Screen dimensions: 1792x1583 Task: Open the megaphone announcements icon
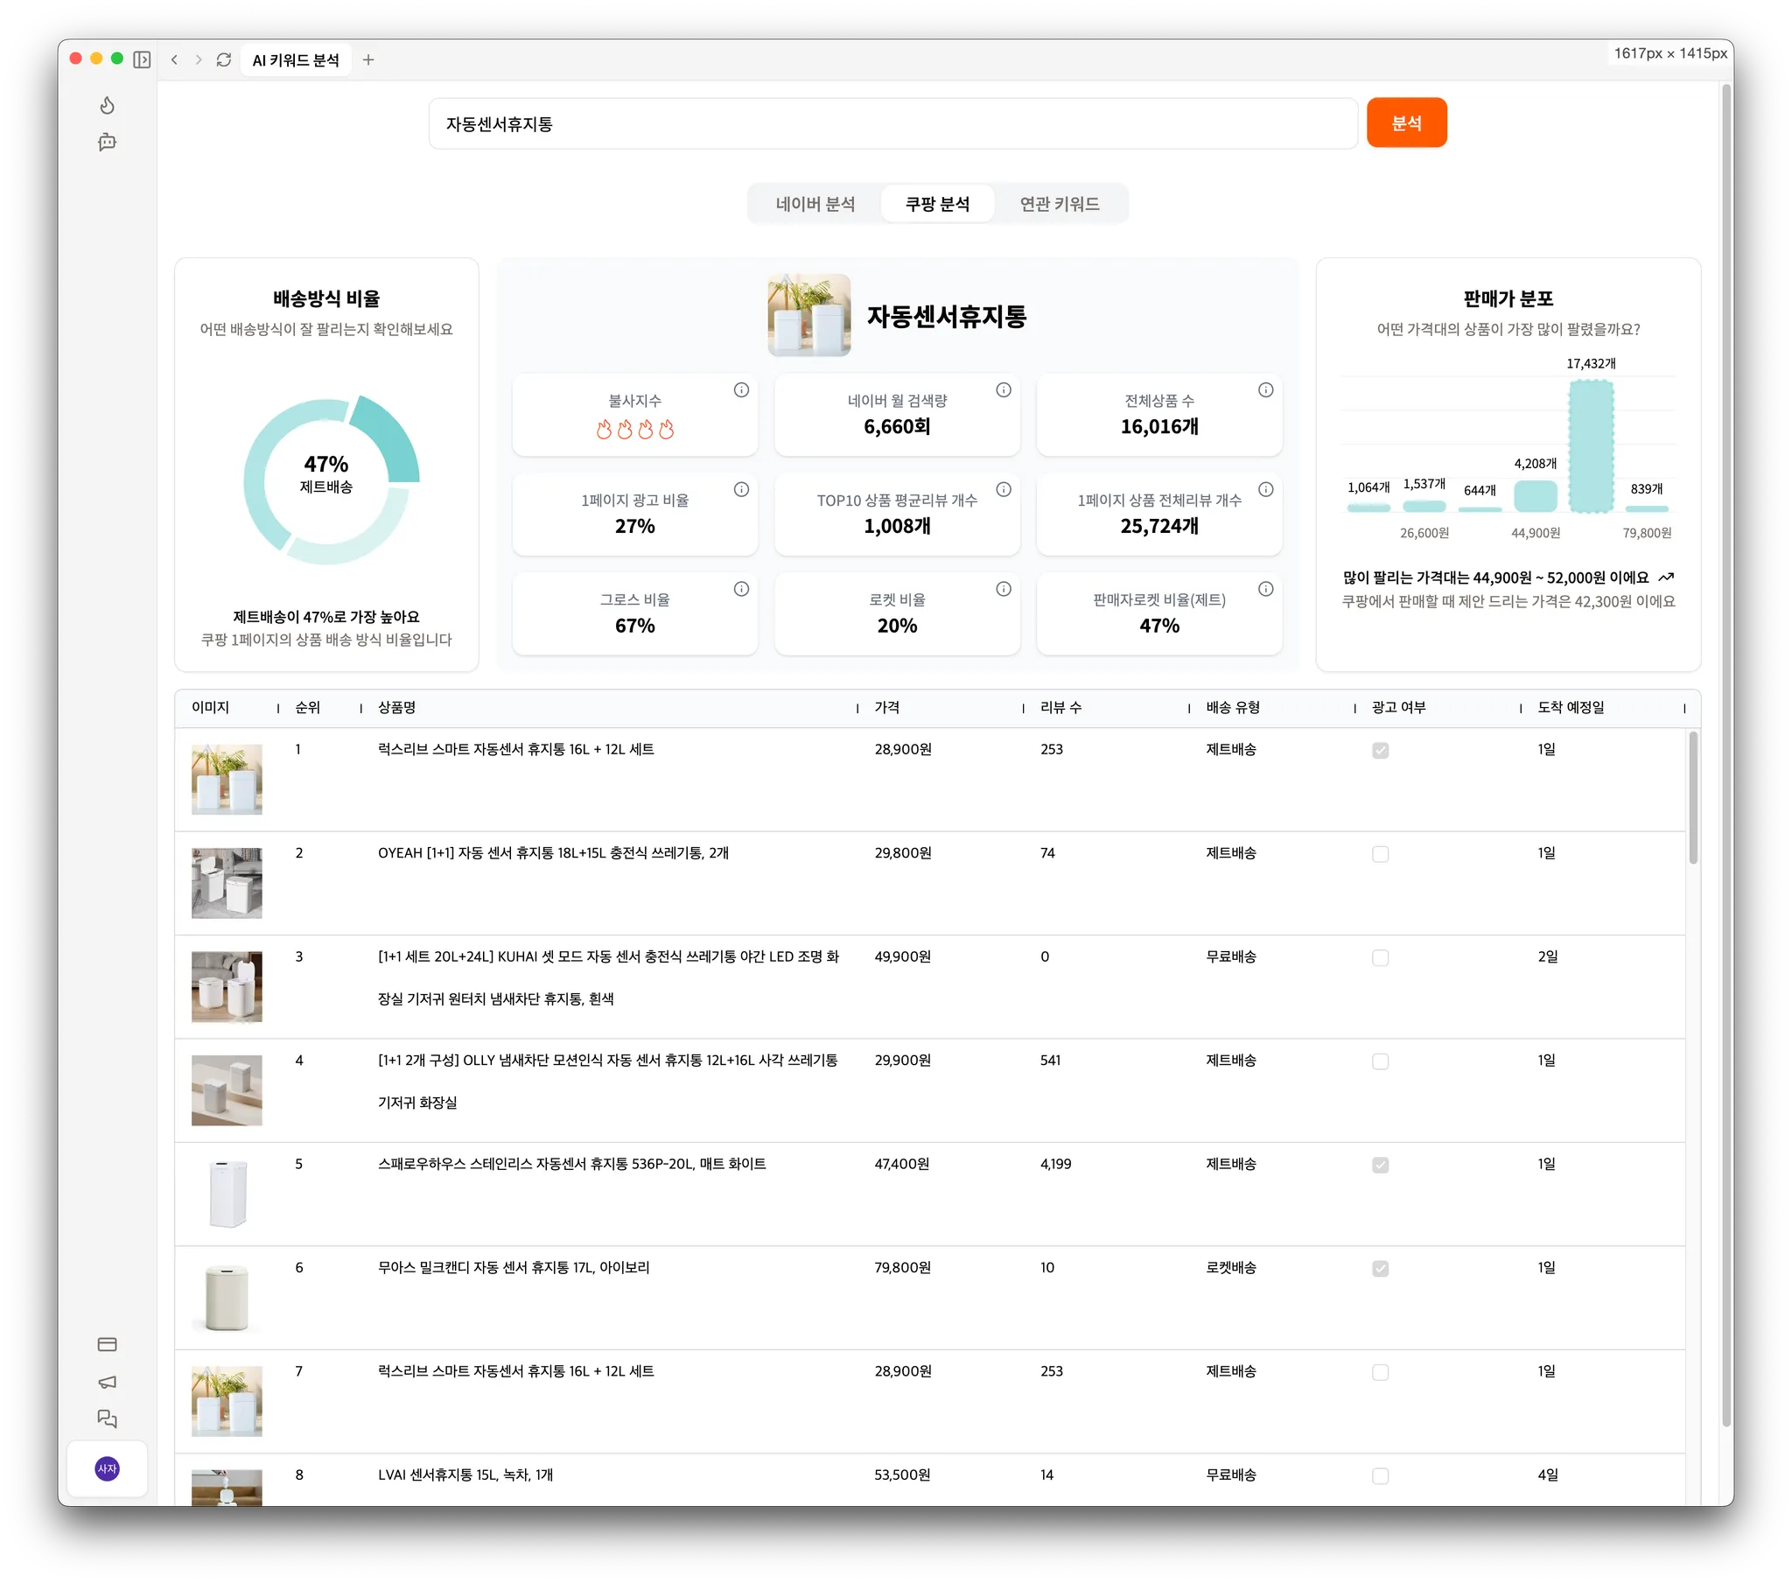107,1382
